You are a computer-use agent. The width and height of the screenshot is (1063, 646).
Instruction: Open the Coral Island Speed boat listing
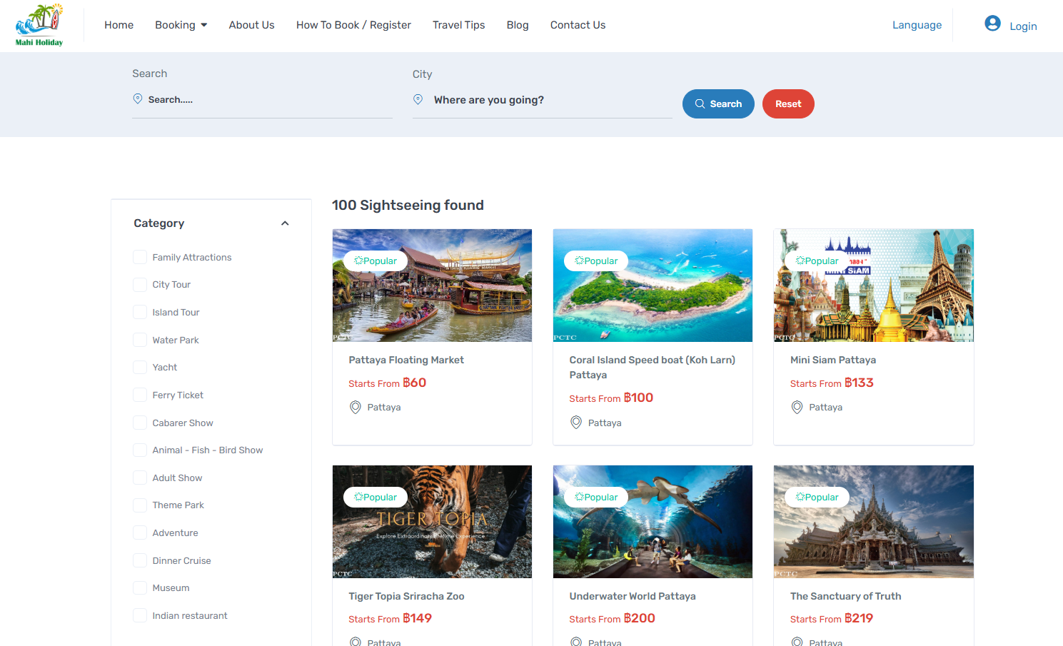click(x=652, y=367)
